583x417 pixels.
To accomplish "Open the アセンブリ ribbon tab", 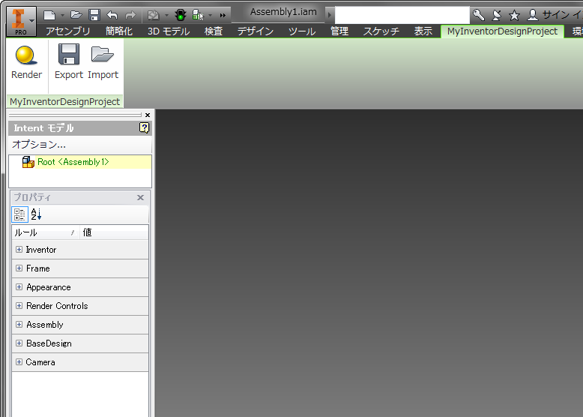I will click(68, 31).
